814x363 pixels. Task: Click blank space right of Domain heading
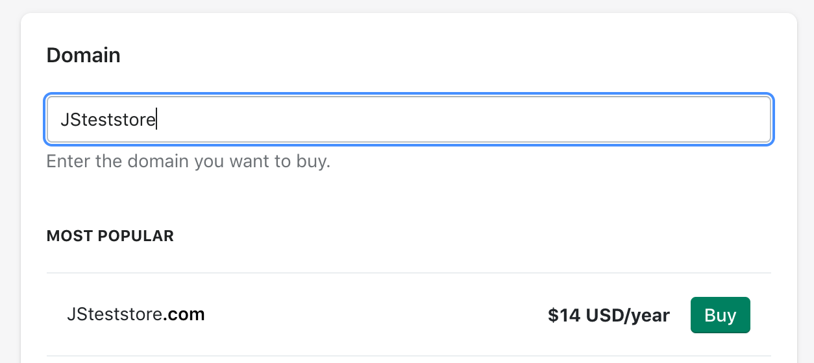(x=422, y=55)
